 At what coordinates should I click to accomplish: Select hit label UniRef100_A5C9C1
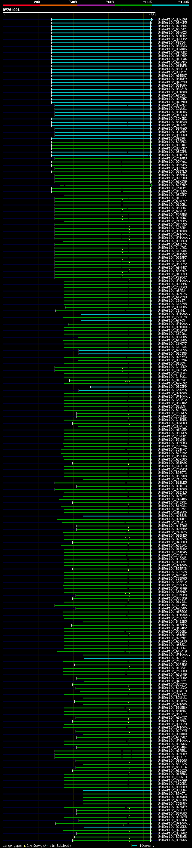tap(172, 29)
